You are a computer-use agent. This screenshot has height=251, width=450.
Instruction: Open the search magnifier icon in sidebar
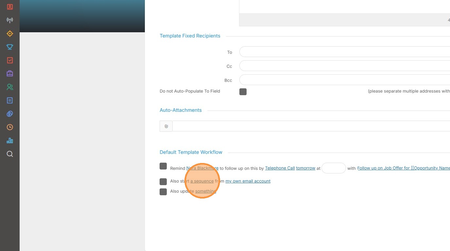point(10,154)
